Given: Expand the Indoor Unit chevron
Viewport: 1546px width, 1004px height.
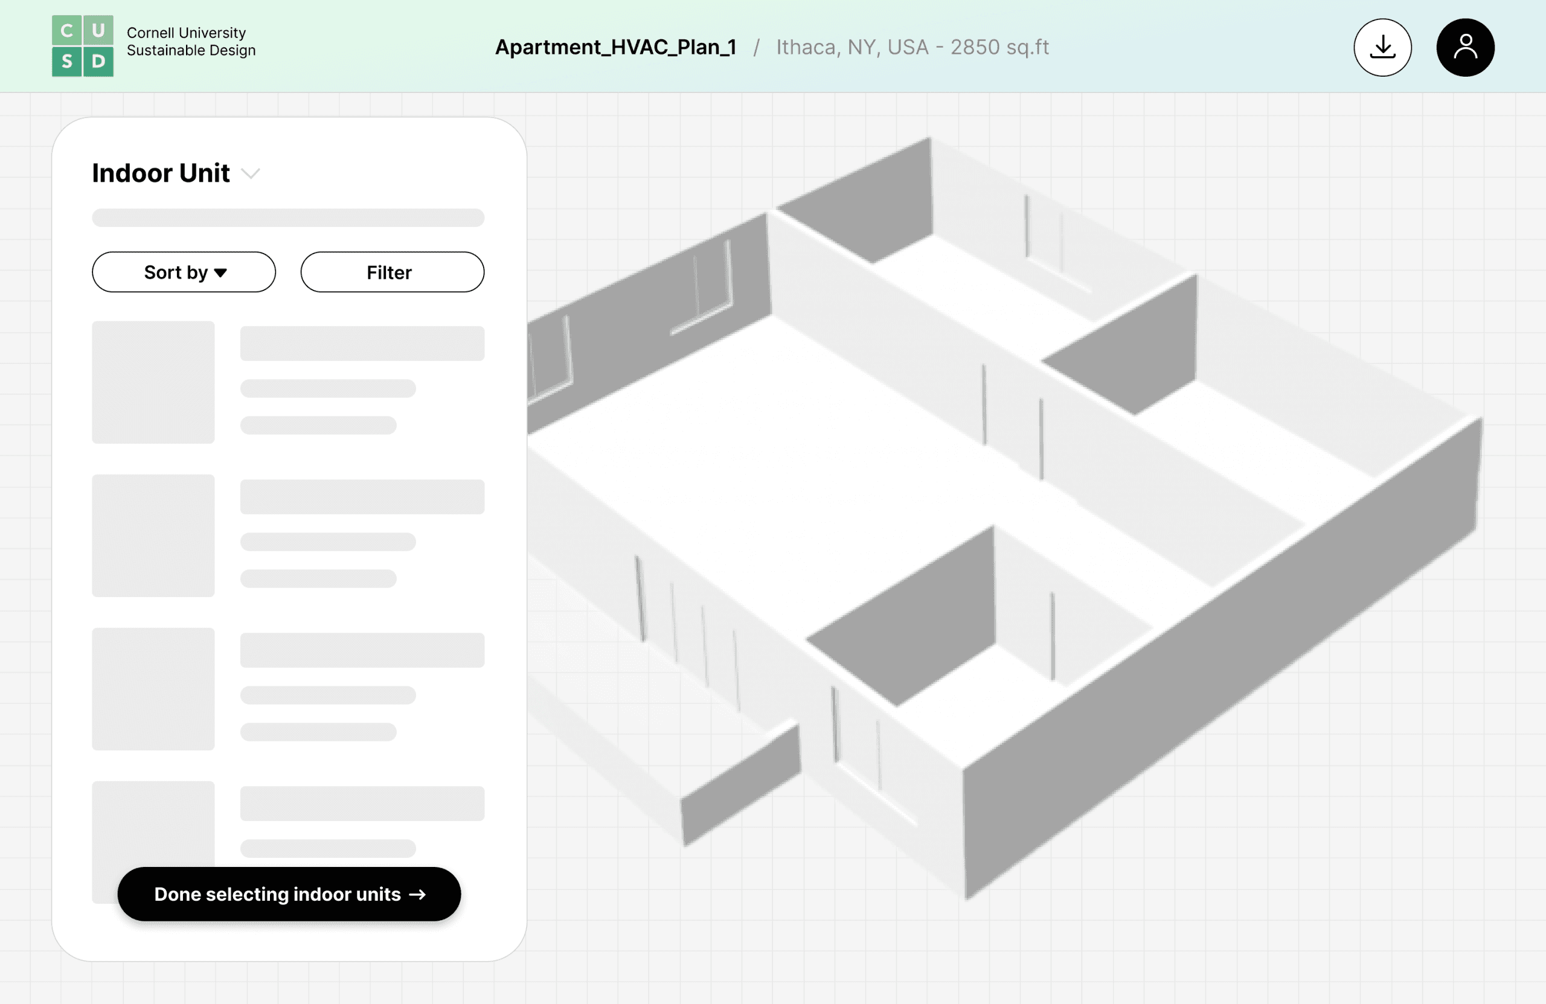Looking at the screenshot, I should coord(251,173).
